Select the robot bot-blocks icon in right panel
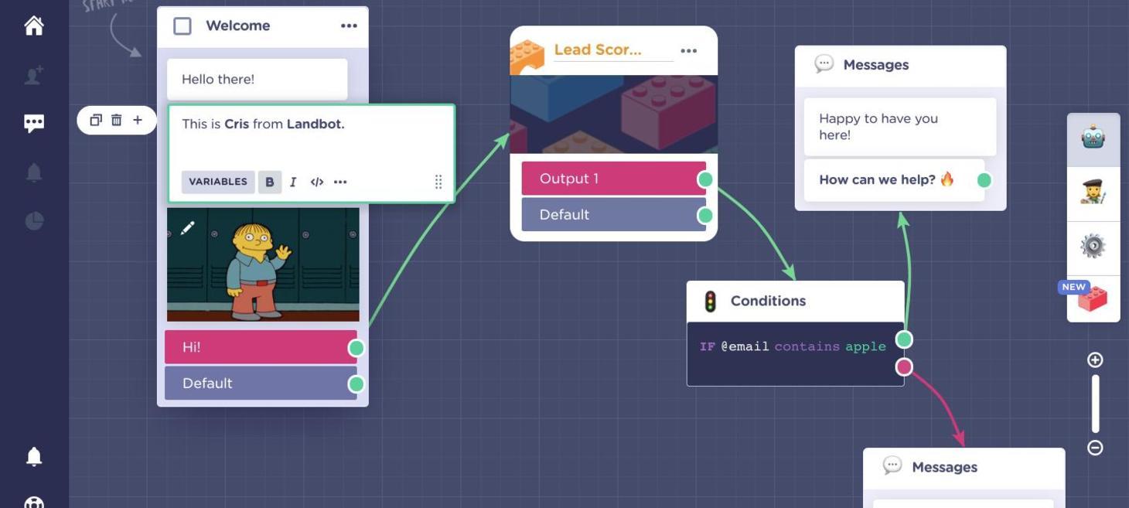This screenshot has height=508, width=1129. tap(1093, 139)
